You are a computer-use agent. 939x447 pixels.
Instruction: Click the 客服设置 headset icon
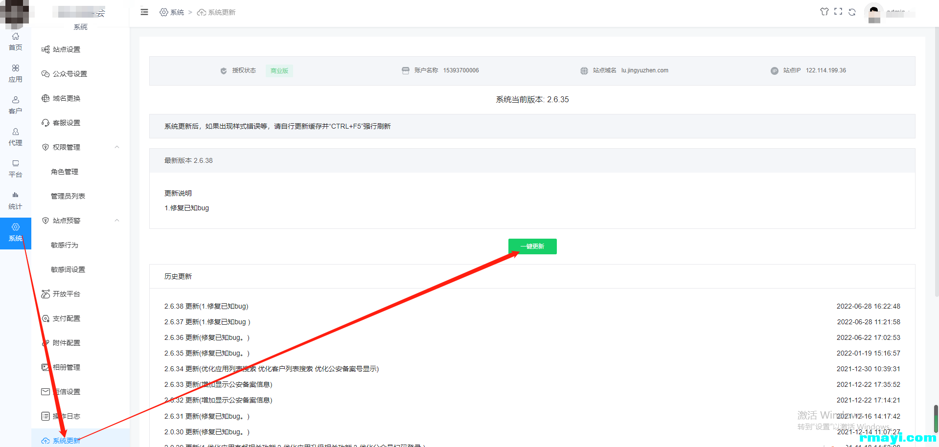pos(46,123)
